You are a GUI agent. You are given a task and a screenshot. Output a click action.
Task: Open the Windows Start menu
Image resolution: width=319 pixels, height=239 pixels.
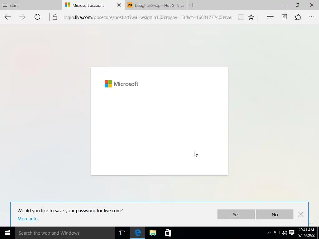[7, 233]
